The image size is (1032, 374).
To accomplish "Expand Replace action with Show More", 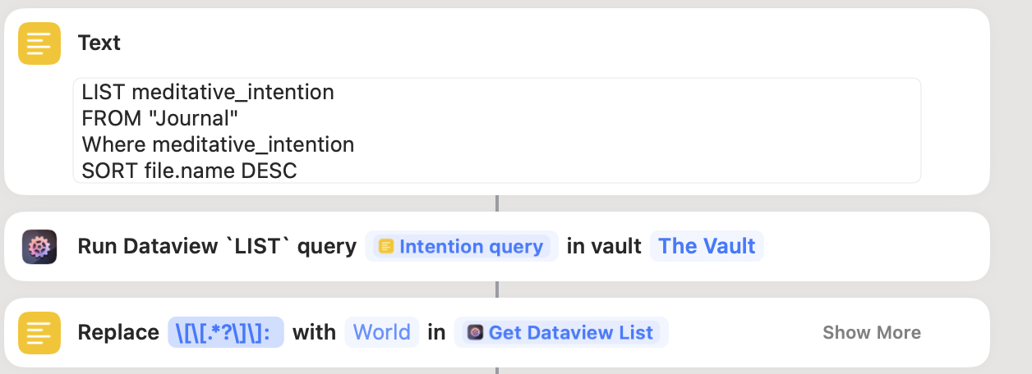I will pyautogui.click(x=871, y=332).
